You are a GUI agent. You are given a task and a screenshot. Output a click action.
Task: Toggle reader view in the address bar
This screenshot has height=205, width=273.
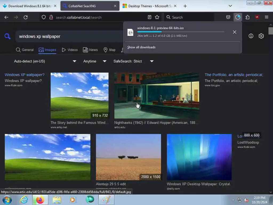tap(149, 17)
